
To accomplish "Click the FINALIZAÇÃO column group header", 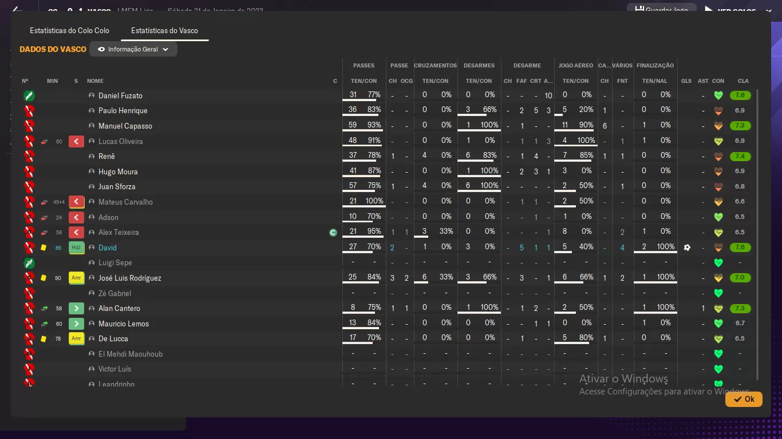I will (655, 66).
